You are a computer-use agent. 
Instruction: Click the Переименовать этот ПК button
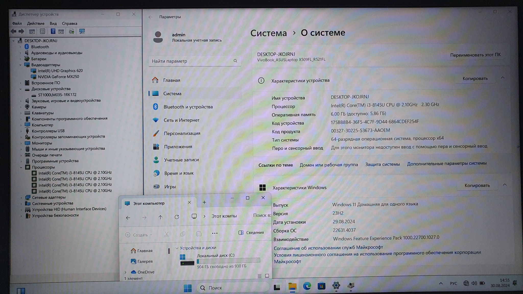[x=475, y=55]
